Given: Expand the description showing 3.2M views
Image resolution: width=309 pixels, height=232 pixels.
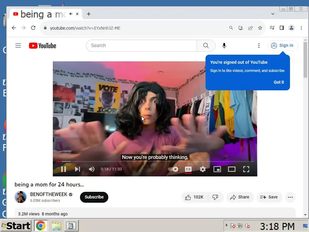Looking at the screenshot, I should (155, 213).
